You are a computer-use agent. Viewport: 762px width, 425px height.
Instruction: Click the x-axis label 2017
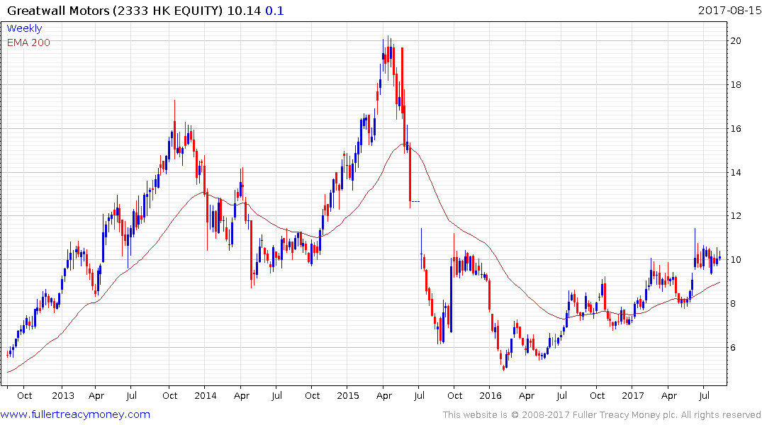[633, 396]
